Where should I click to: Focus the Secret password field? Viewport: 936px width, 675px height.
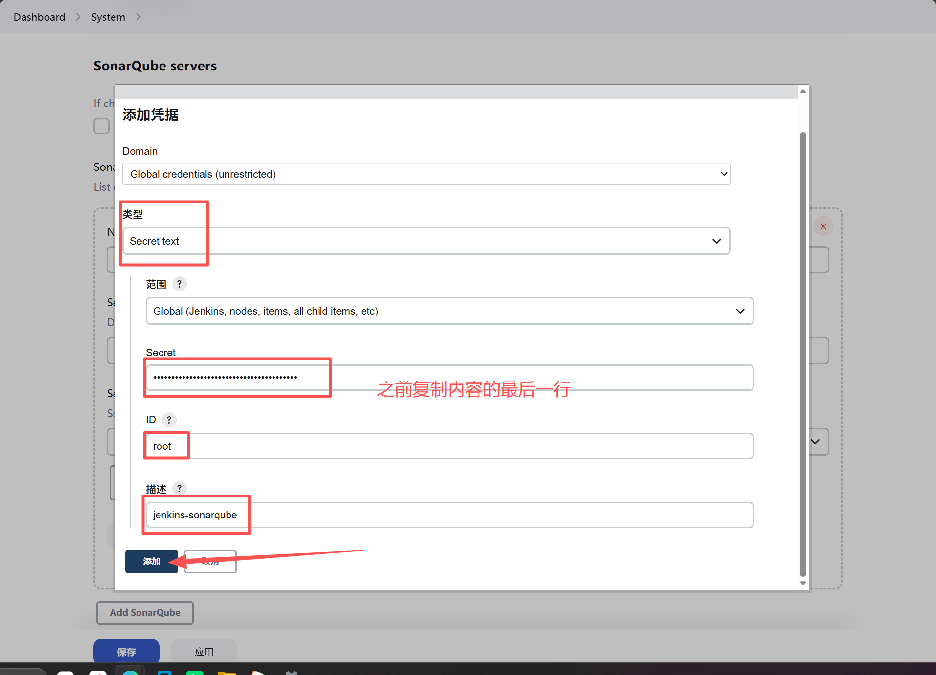click(450, 378)
